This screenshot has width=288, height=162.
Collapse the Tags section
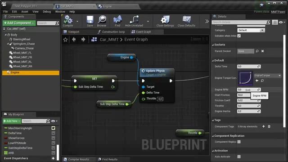213,120
